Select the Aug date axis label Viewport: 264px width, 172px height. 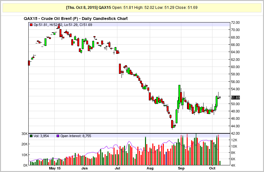pyautogui.click(x=150, y=168)
